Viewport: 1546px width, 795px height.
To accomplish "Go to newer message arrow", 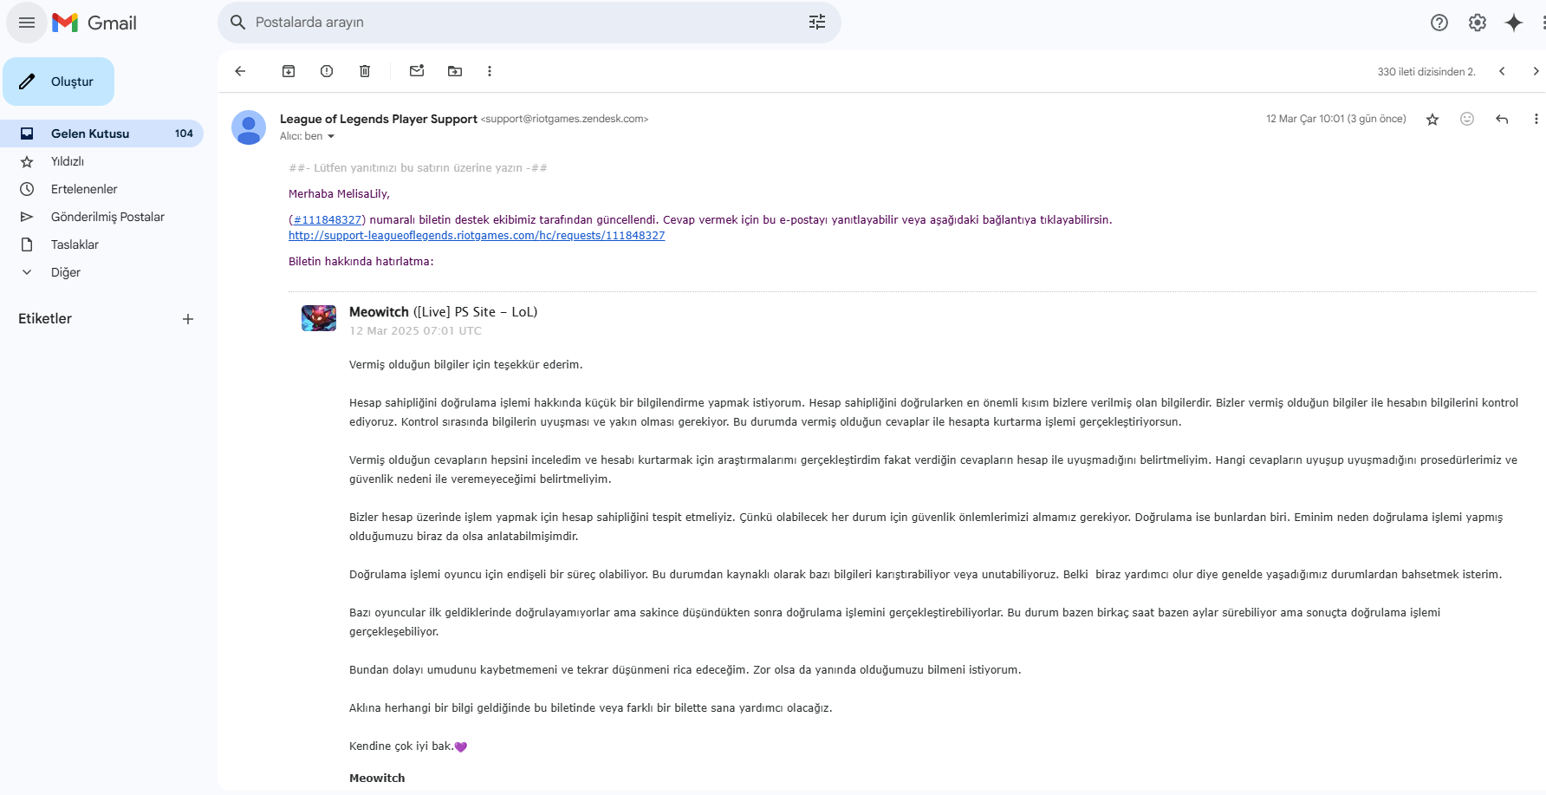I will tap(1502, 71).
